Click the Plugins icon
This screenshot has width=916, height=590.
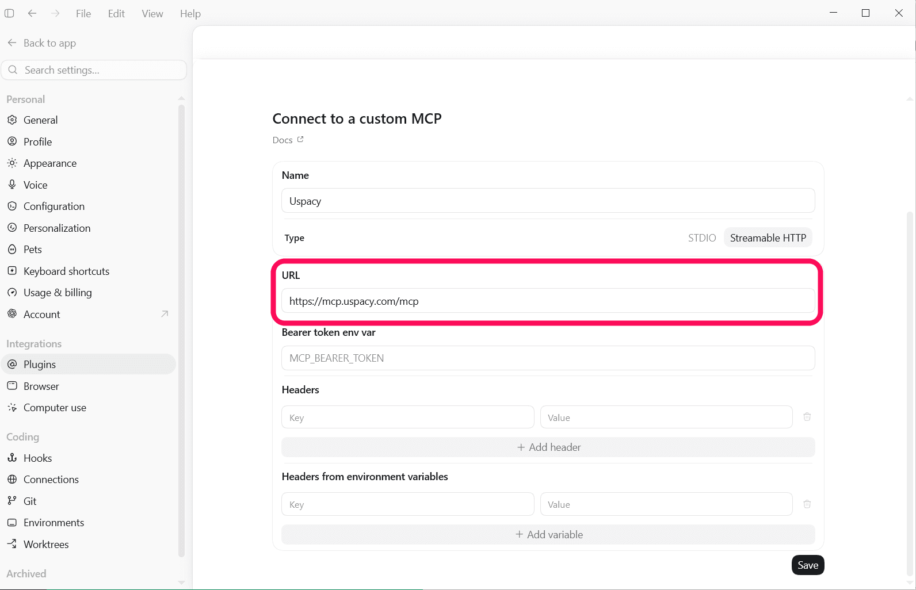click(x=12, y=364)
